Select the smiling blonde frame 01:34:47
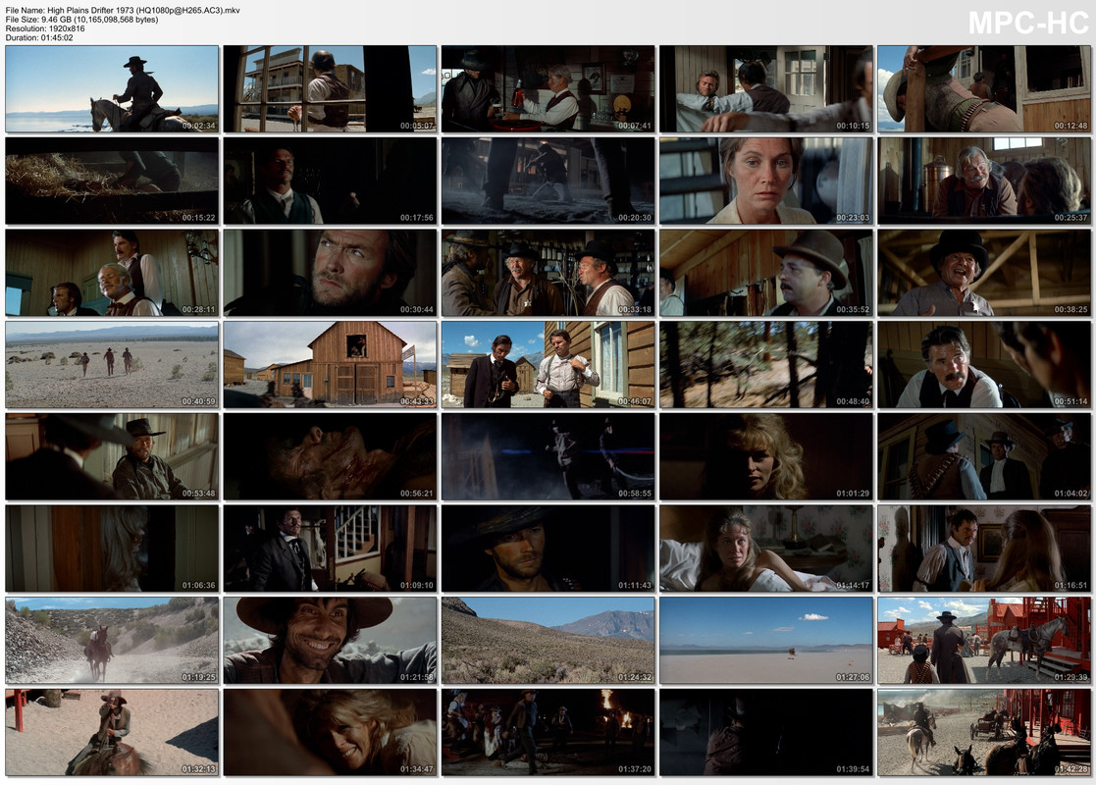The width and height of the screenshot is (1096, 785). click(x=330, y=733)
